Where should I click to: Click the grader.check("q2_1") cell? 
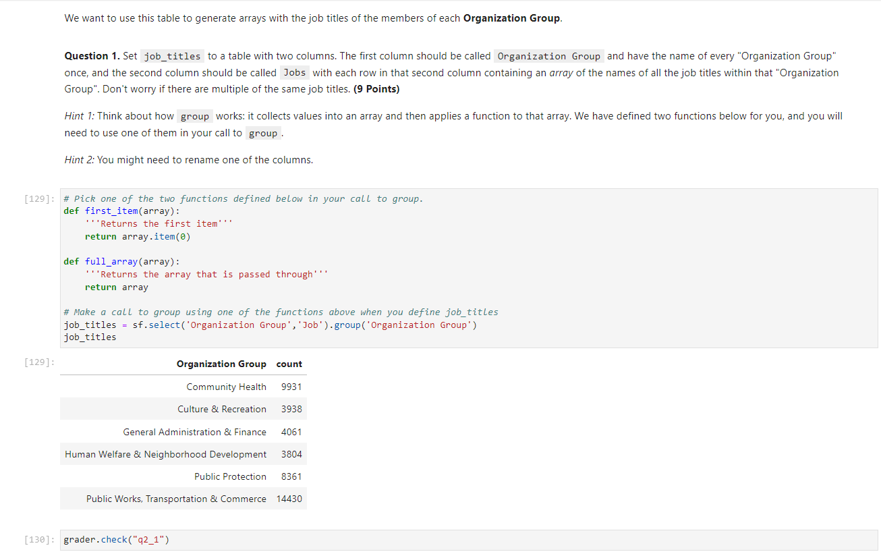[470, 540]
